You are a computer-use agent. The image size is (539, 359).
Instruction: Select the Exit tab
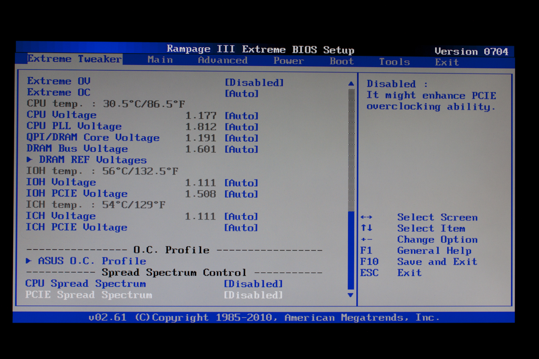[x=447, y=62]
